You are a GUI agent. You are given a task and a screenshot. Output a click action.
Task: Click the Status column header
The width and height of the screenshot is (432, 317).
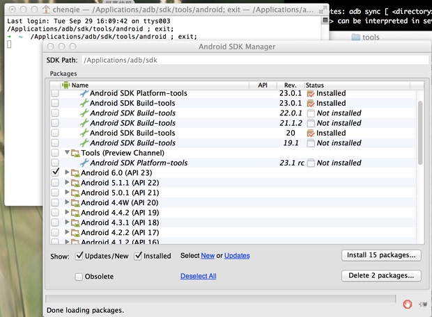[x=315, y=85]
